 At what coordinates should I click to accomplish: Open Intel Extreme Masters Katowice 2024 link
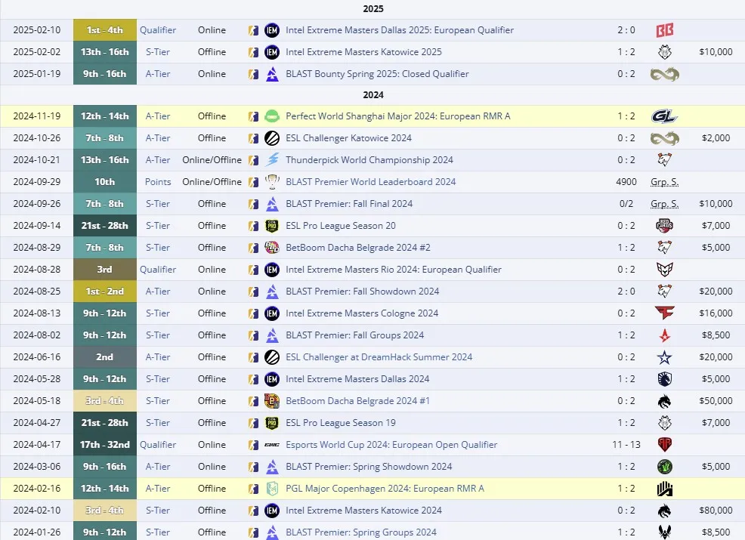click(x=363, y=510)
